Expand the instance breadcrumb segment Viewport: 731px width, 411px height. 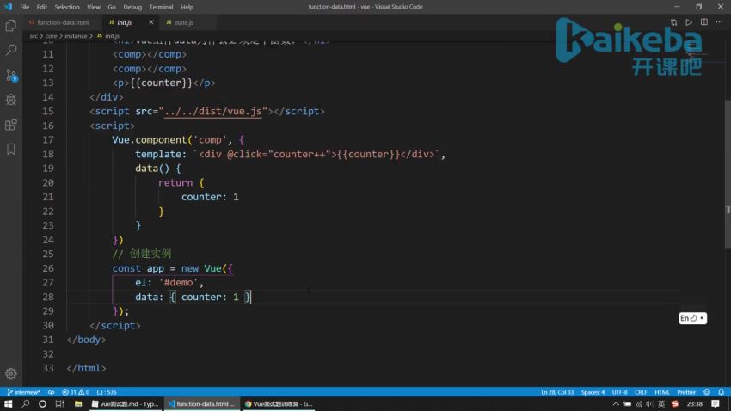(x=76, y=36)
